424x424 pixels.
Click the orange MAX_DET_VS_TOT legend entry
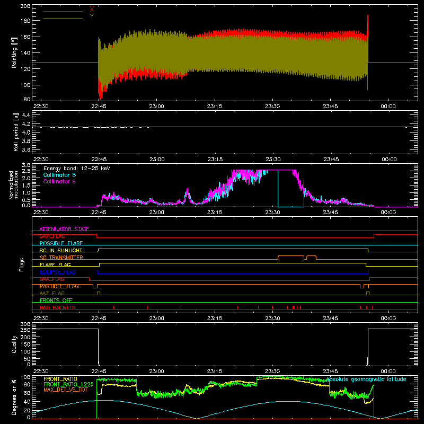[66, 390]
